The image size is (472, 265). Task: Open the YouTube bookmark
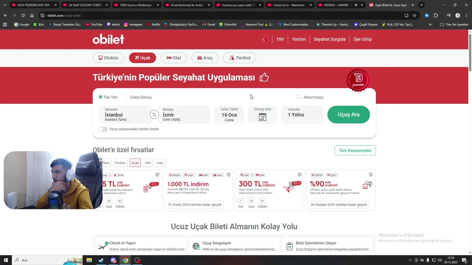coord(94,25)
